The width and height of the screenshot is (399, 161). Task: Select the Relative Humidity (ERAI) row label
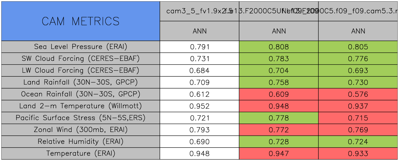pyautogui.click(x=81, y=142)
